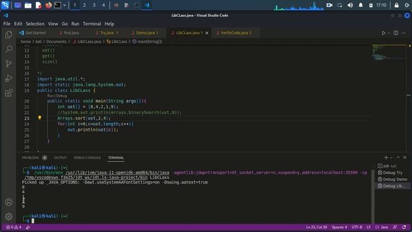
Task: Open Kali applications menu
Action: coord(5,5)
